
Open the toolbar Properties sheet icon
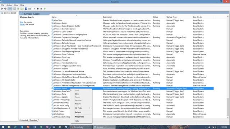[14, 9]
